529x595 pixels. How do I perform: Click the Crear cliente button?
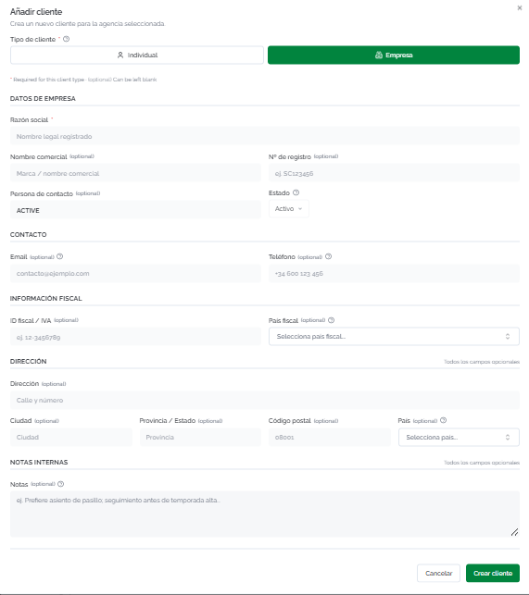click(x=493, y=573)
